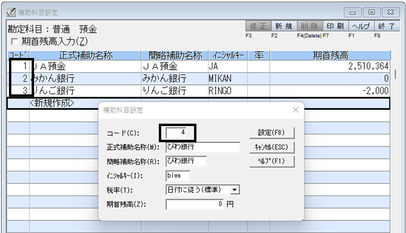Image resolution: width=406 pixels, height=233 pixels.
Task: Click the JA initial key cell
Action: pos(228,66)
